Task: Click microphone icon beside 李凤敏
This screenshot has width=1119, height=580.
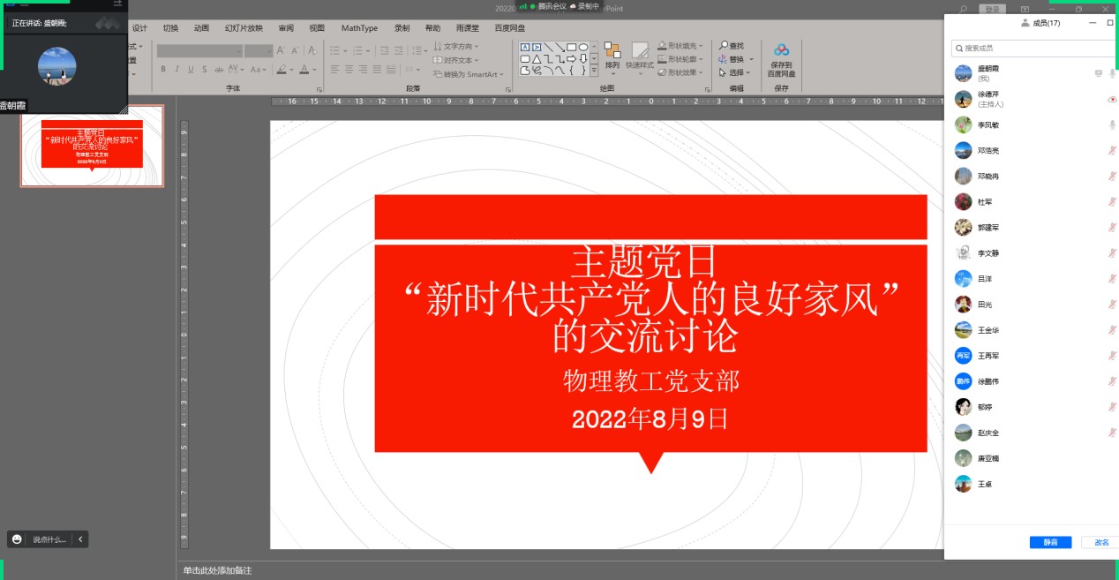Action: coord(1112,125)
